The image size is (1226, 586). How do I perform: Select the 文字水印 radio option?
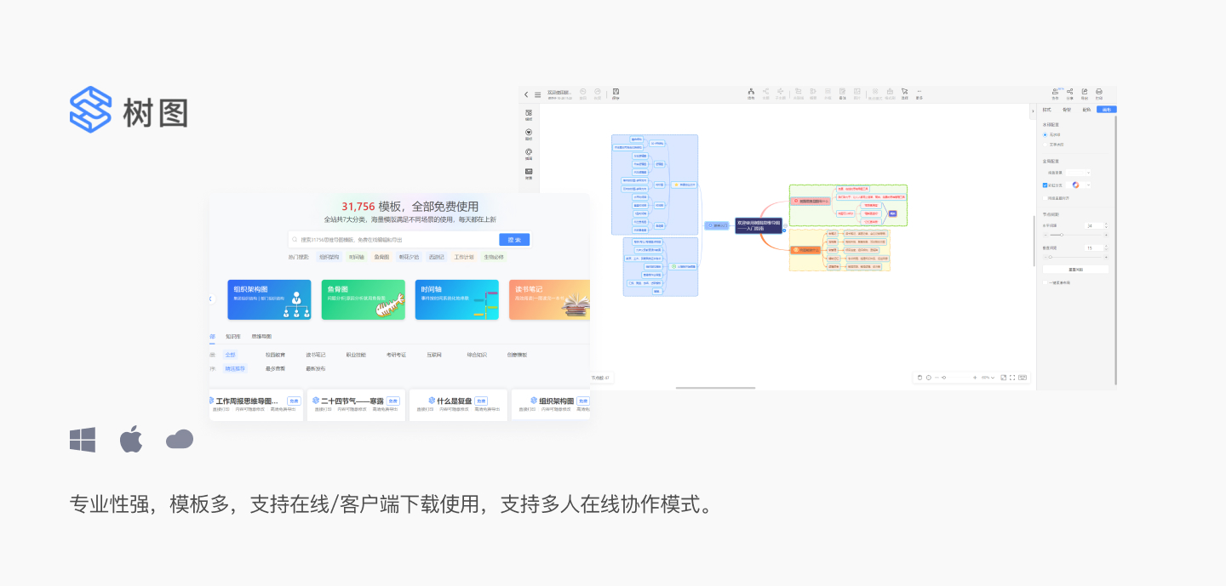coord(1045,145)
